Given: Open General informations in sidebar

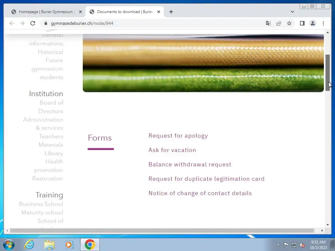Looking at the screenshot, I should (46, 39).
